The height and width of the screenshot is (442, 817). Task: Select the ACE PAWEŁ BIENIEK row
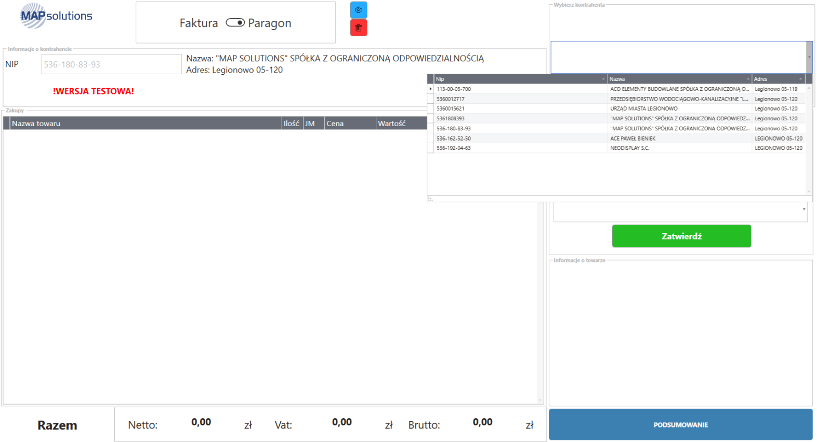click(x=632, y=139)
